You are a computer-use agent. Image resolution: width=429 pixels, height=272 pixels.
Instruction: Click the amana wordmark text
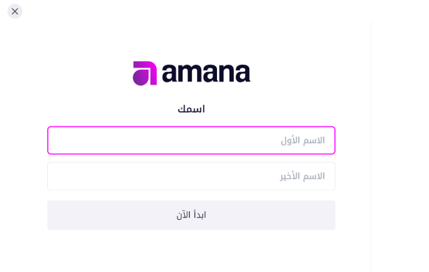pos(206,73)
